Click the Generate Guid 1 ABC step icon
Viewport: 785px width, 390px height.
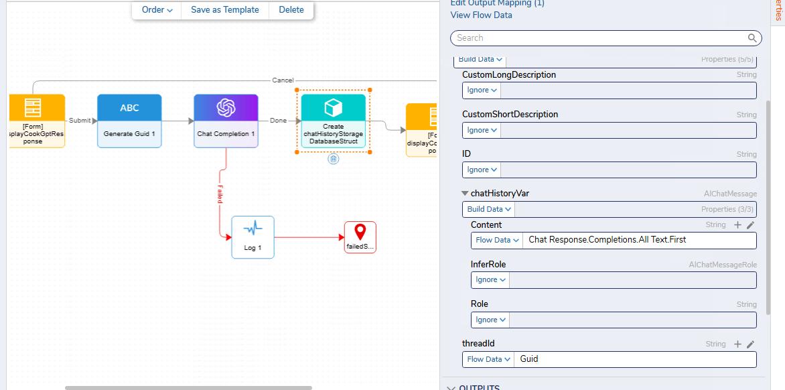(x=129, y=108)
